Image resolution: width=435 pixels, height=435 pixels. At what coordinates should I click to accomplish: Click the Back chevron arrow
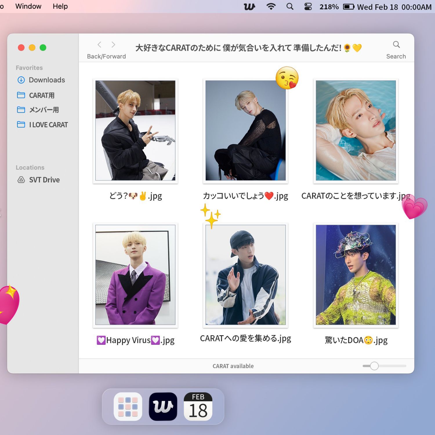pyautogui.click(x=99, y=45)
